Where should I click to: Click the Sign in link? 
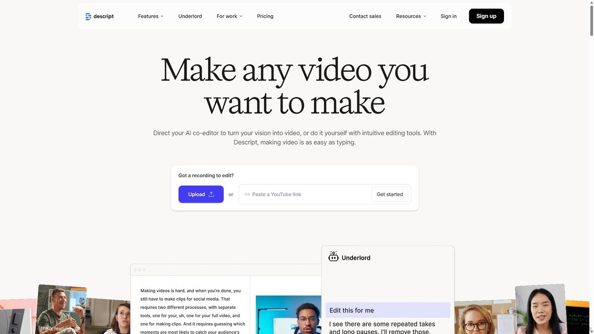tap(448, 16)
